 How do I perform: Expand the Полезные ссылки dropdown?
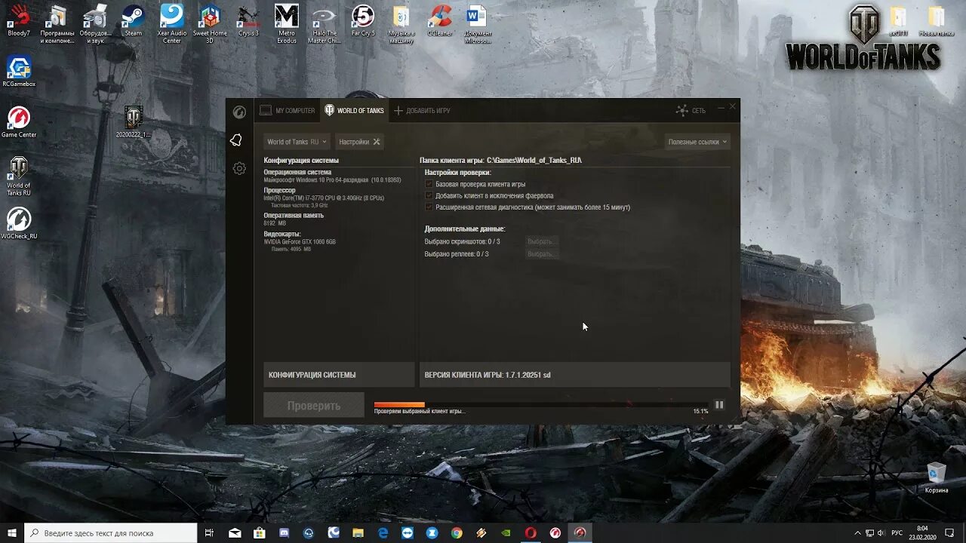click(698, 142)
